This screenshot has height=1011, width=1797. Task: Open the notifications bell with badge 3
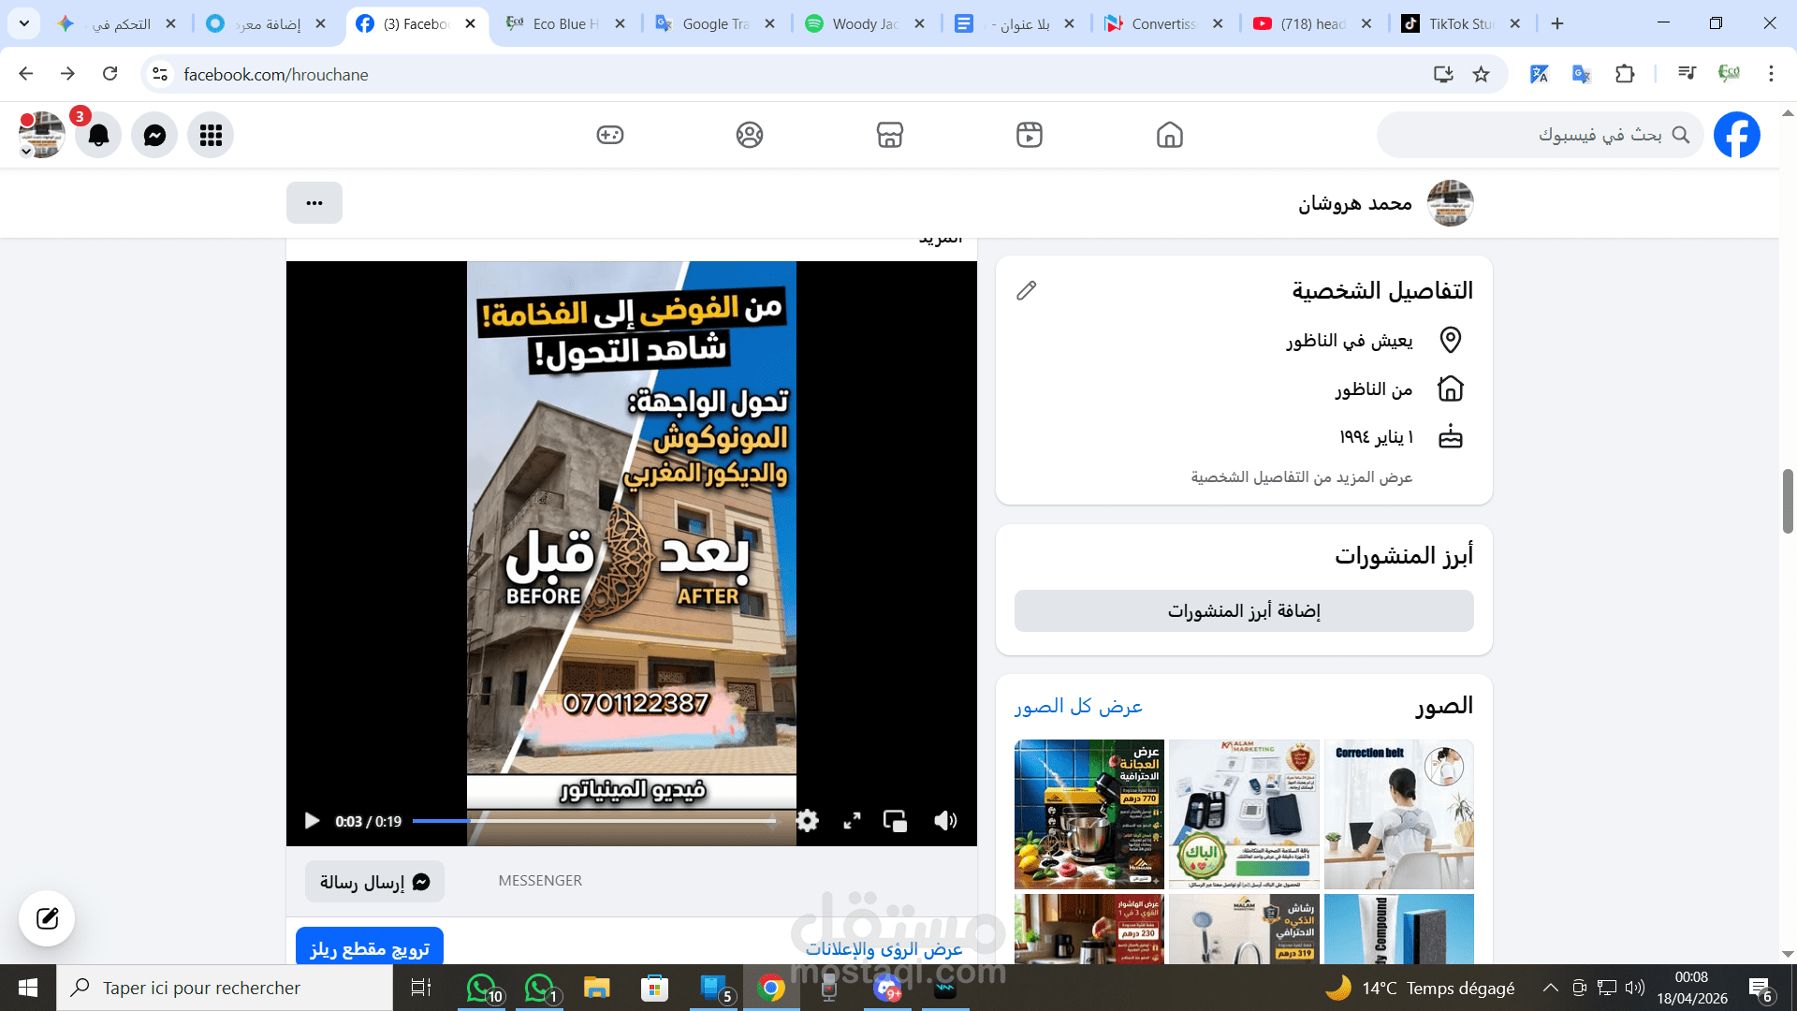point(97,135)
